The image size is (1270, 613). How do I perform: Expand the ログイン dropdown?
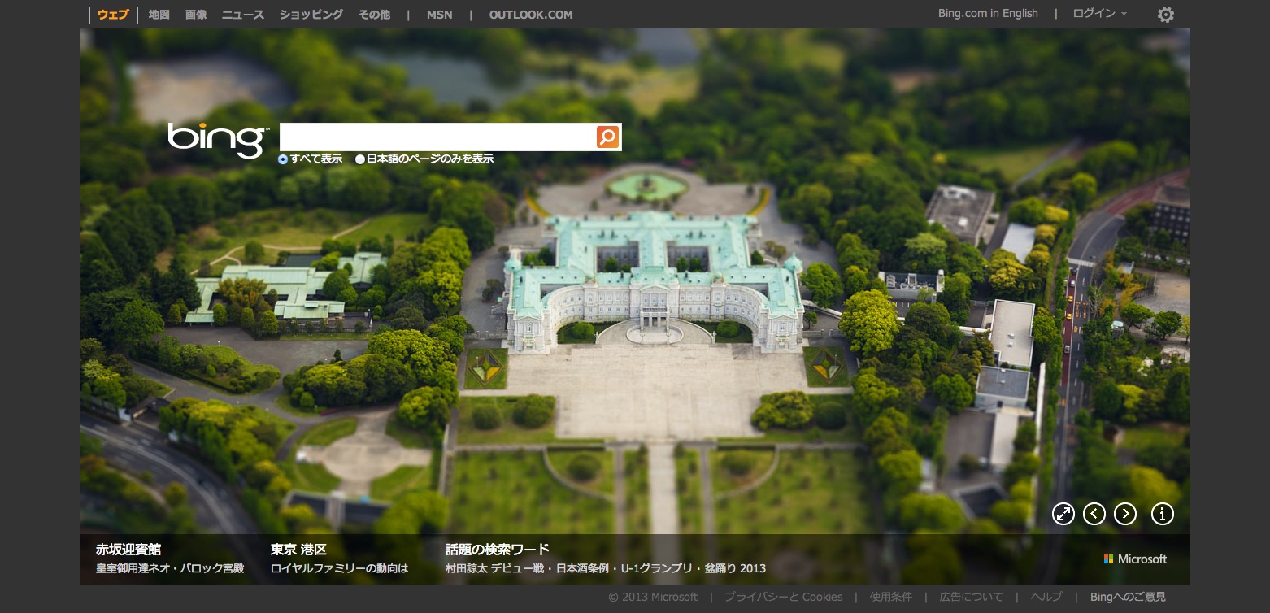point(1099,14)
